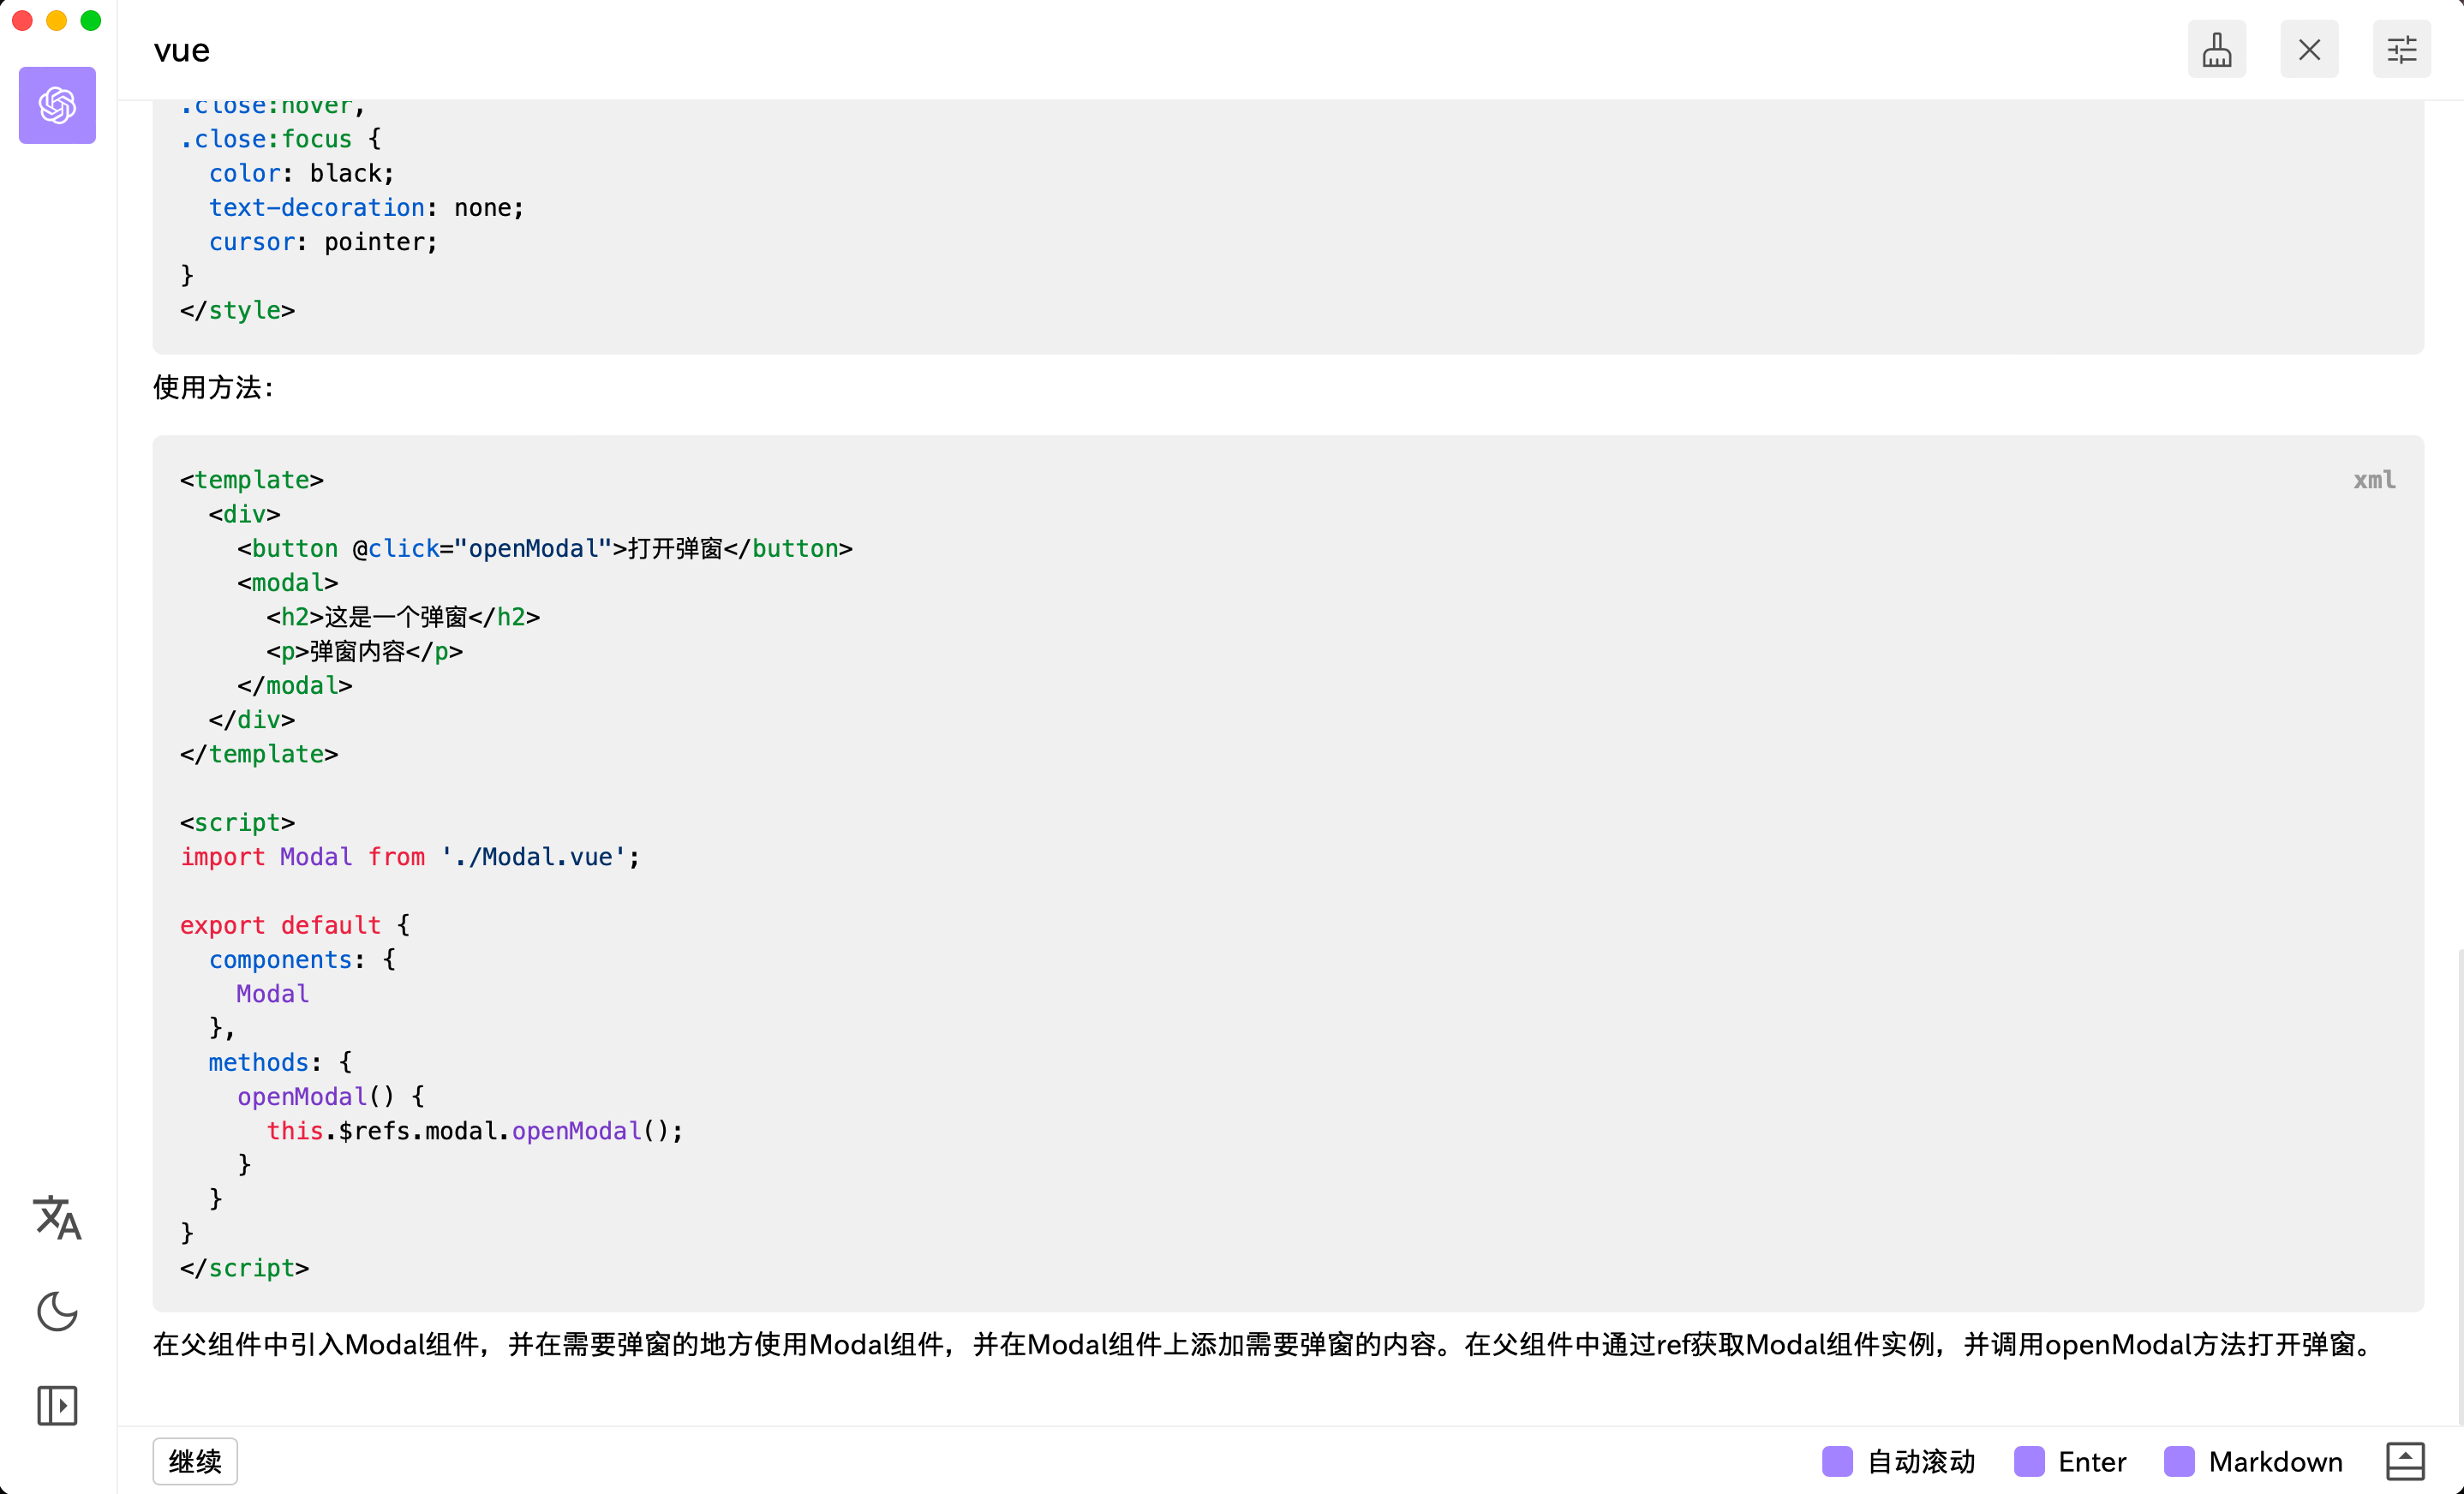The height and width of the screenshot is (1494, 2464).
Task: Click the macOS yellow minimize button
Action: tap(57, 20)
